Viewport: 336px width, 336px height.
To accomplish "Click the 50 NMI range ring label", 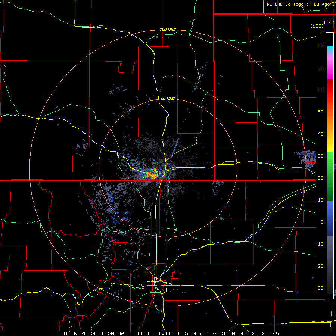I will [168, 99].
